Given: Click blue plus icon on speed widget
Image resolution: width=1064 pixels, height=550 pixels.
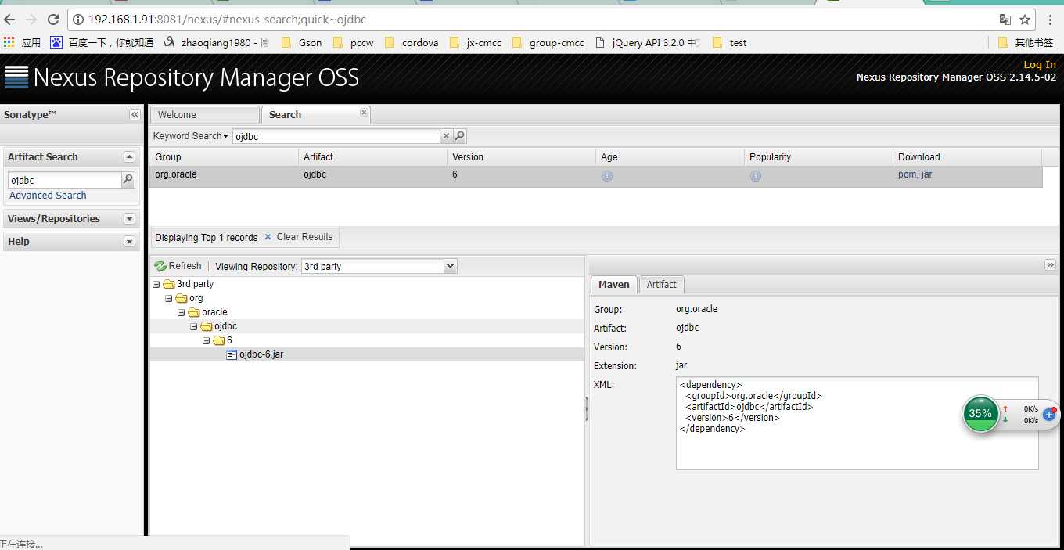Looking at the screenshot, I should (x=1049, y=414).
